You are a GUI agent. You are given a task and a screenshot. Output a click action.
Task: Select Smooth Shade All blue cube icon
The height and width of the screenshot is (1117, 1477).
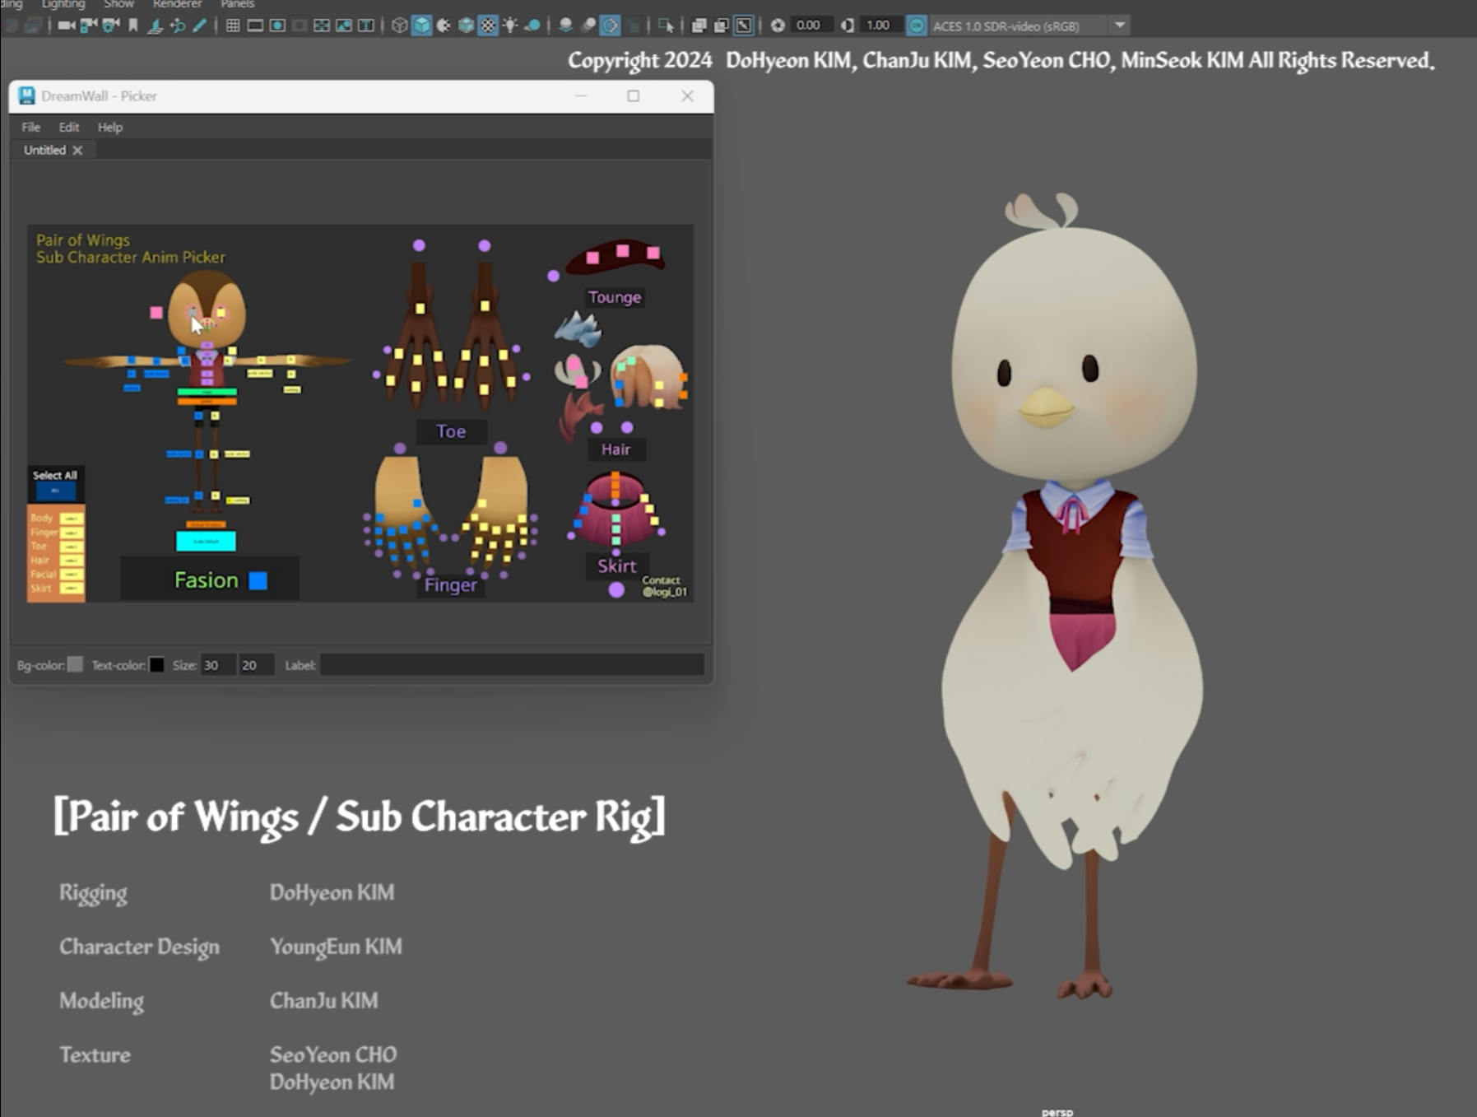click(421, 26)
